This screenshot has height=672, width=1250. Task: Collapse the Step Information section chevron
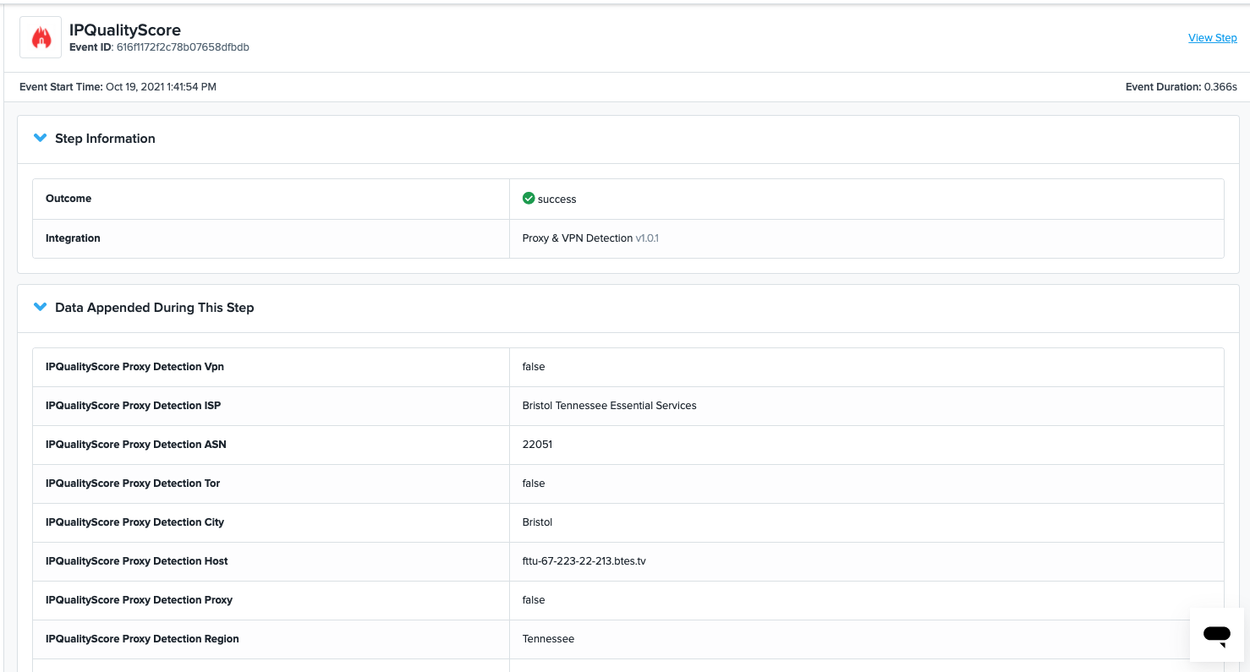40,138
